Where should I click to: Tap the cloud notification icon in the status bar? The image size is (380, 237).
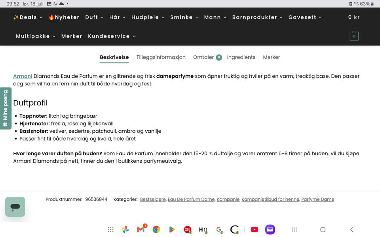(x=62, y=4)
